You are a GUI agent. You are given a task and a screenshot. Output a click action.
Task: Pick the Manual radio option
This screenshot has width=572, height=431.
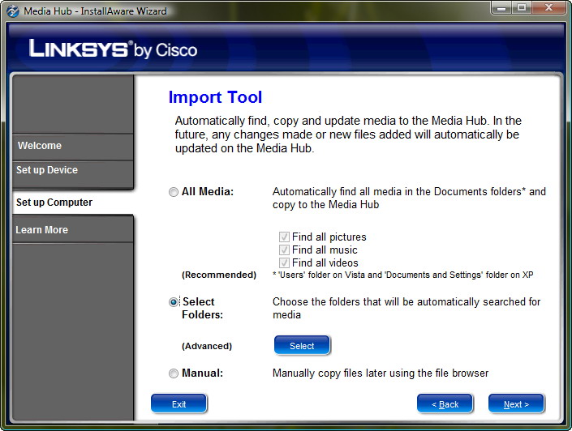[x=174, y=373]
